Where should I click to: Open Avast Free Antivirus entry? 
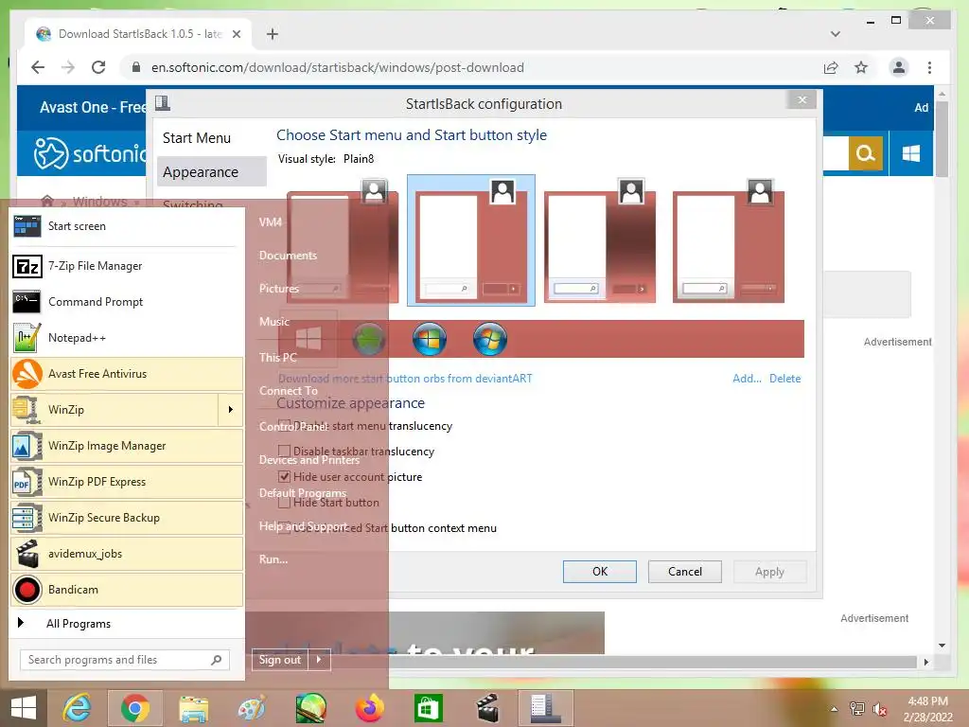tap(126, 373)
